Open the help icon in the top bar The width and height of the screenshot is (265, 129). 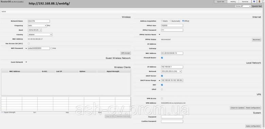(254, 1)
